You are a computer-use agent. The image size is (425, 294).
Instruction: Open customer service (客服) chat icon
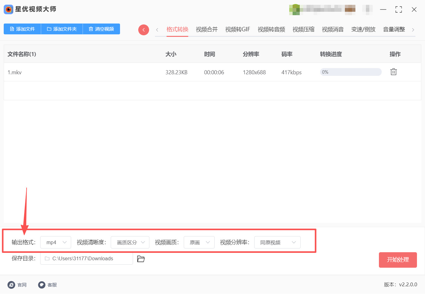pos(42,285)
